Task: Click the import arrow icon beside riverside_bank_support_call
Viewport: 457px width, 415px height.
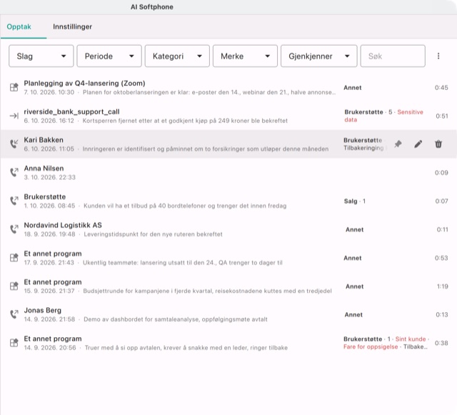Action: (14, 116)
